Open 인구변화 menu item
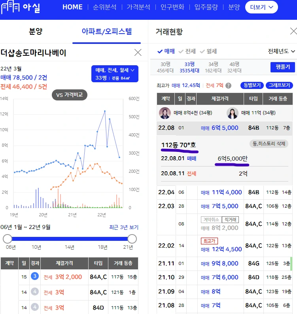Screen dimensions: 297x314 click(172, 7)
